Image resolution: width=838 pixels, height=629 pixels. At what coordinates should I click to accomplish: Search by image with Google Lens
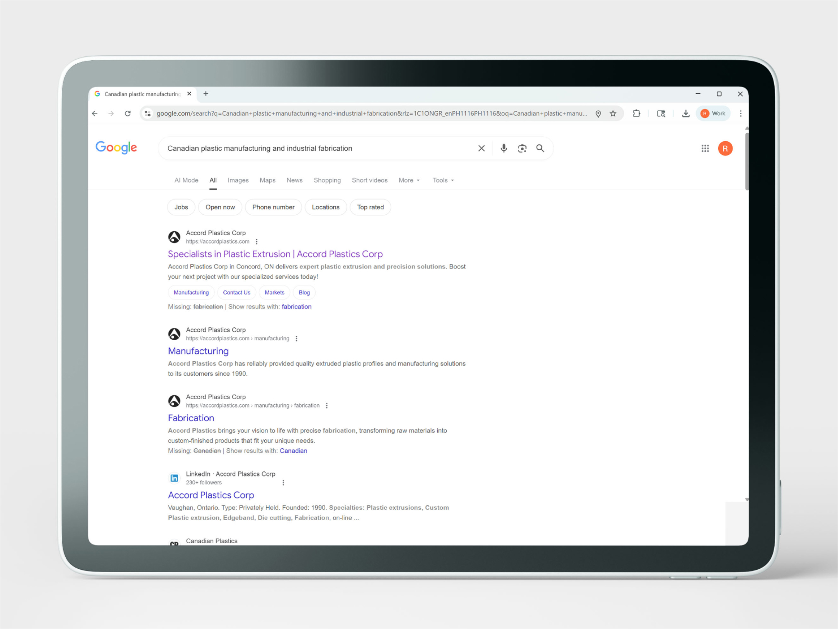pyautogui.click(x=522, y=148)
